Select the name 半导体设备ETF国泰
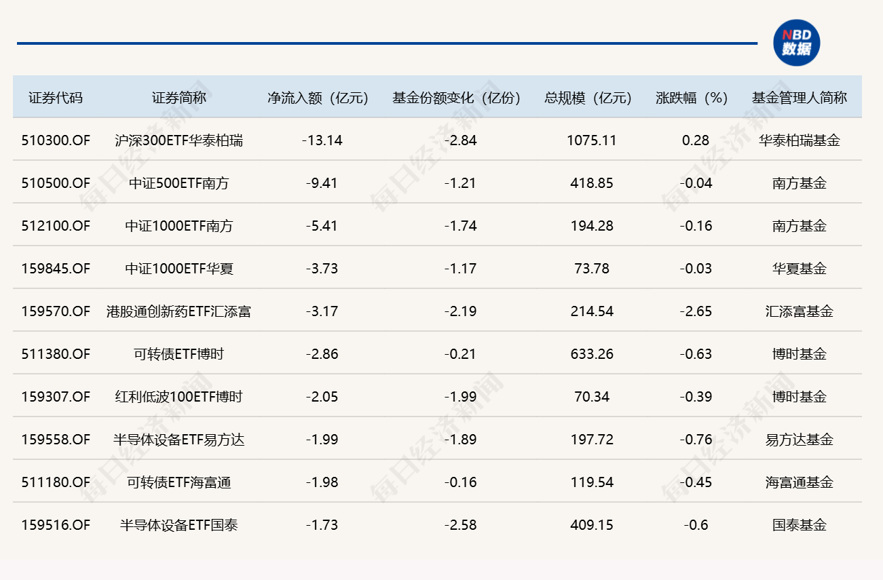The image size is (883, 580). [x=179, y=525]
